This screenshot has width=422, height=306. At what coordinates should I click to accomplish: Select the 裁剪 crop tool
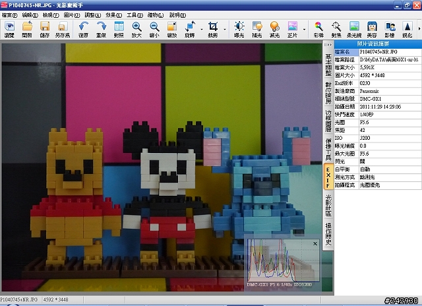(213, 29)
